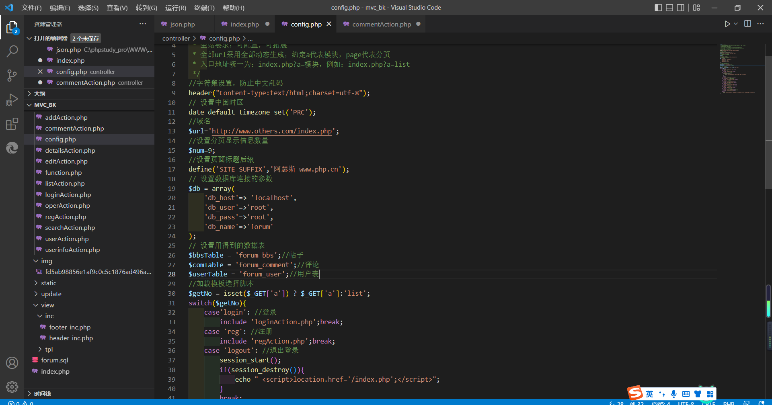Click config.php breadcrumb segment
Screen dimensions: 772x405
point(224,38)
